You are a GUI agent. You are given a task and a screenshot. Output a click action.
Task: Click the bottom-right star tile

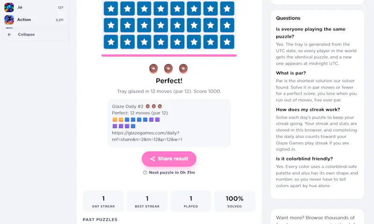pos(227,42)
